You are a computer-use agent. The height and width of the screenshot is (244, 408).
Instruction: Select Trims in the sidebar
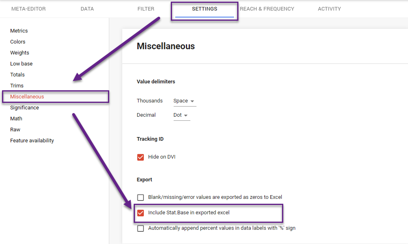(x=17, y=86)
